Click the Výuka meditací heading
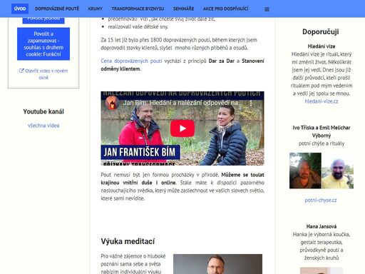 (128, 241)
